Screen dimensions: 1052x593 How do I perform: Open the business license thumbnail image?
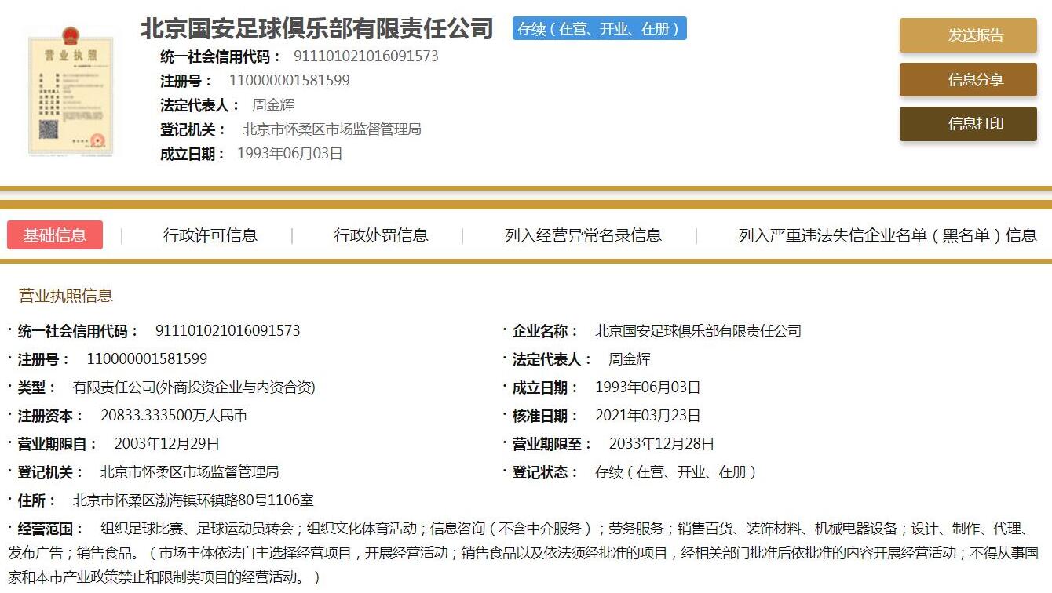[x=71, y=90]
